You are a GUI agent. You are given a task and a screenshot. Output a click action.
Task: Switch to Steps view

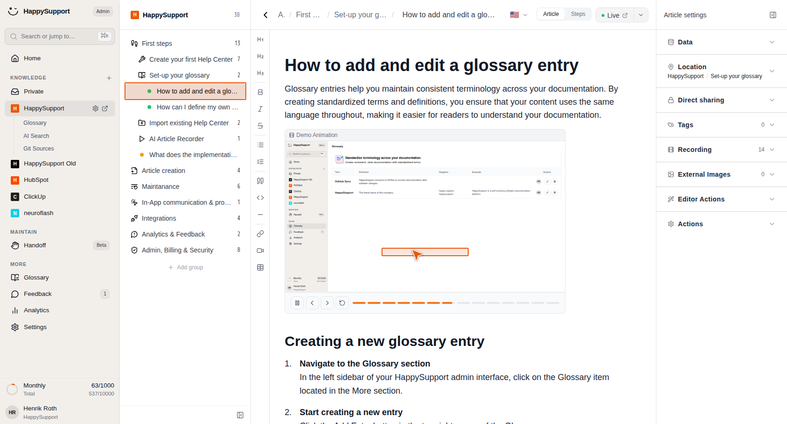[x=578, y=14]
